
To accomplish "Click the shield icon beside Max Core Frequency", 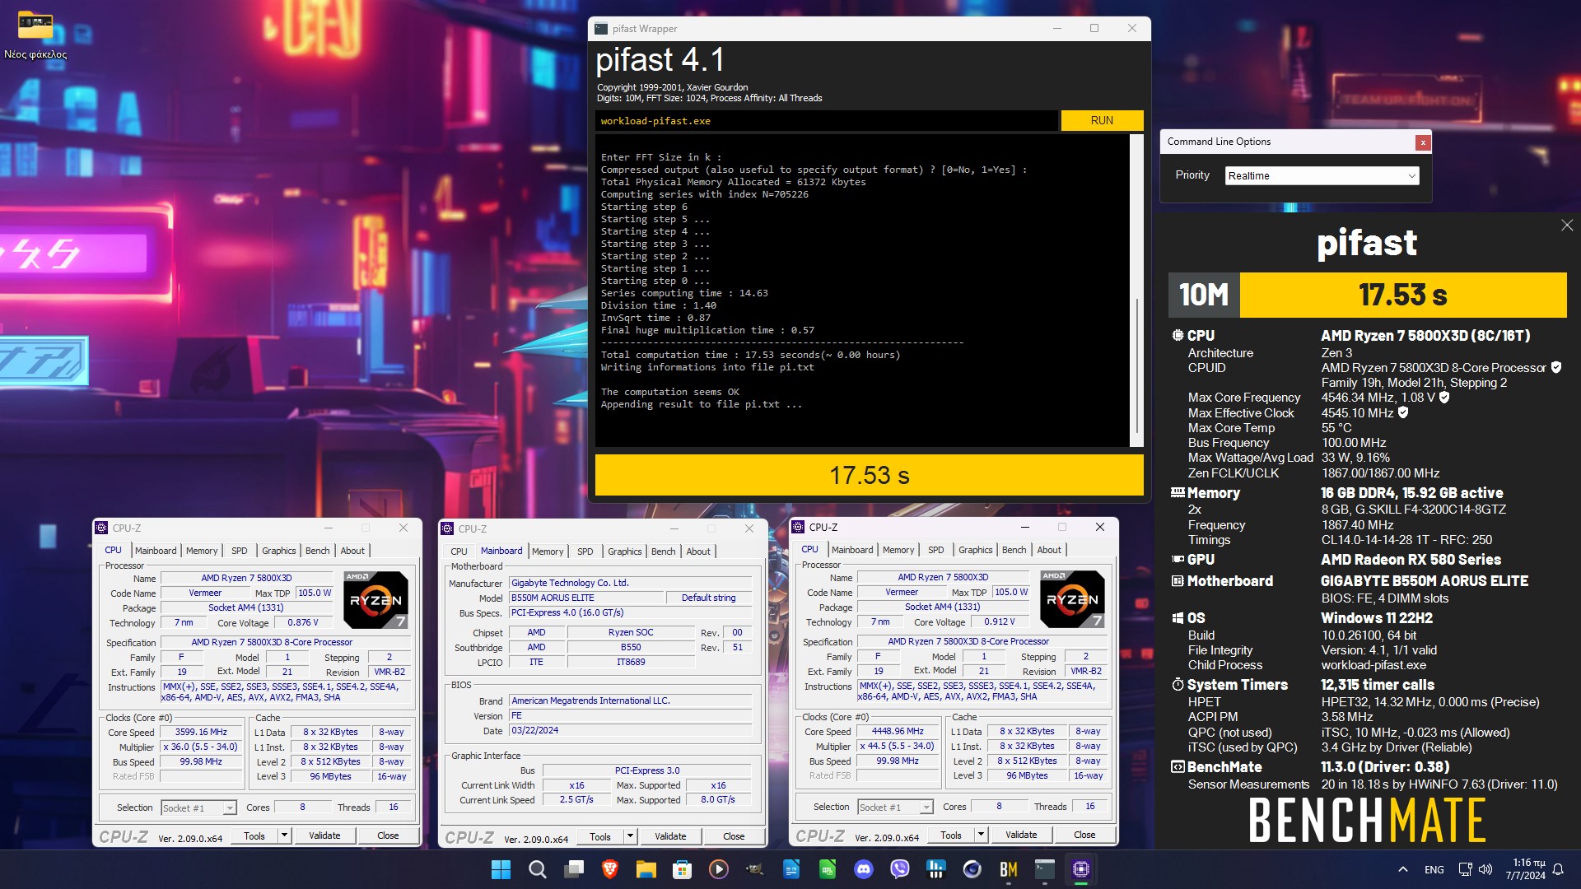I will pyautogui.click(x=1444, y=397).
